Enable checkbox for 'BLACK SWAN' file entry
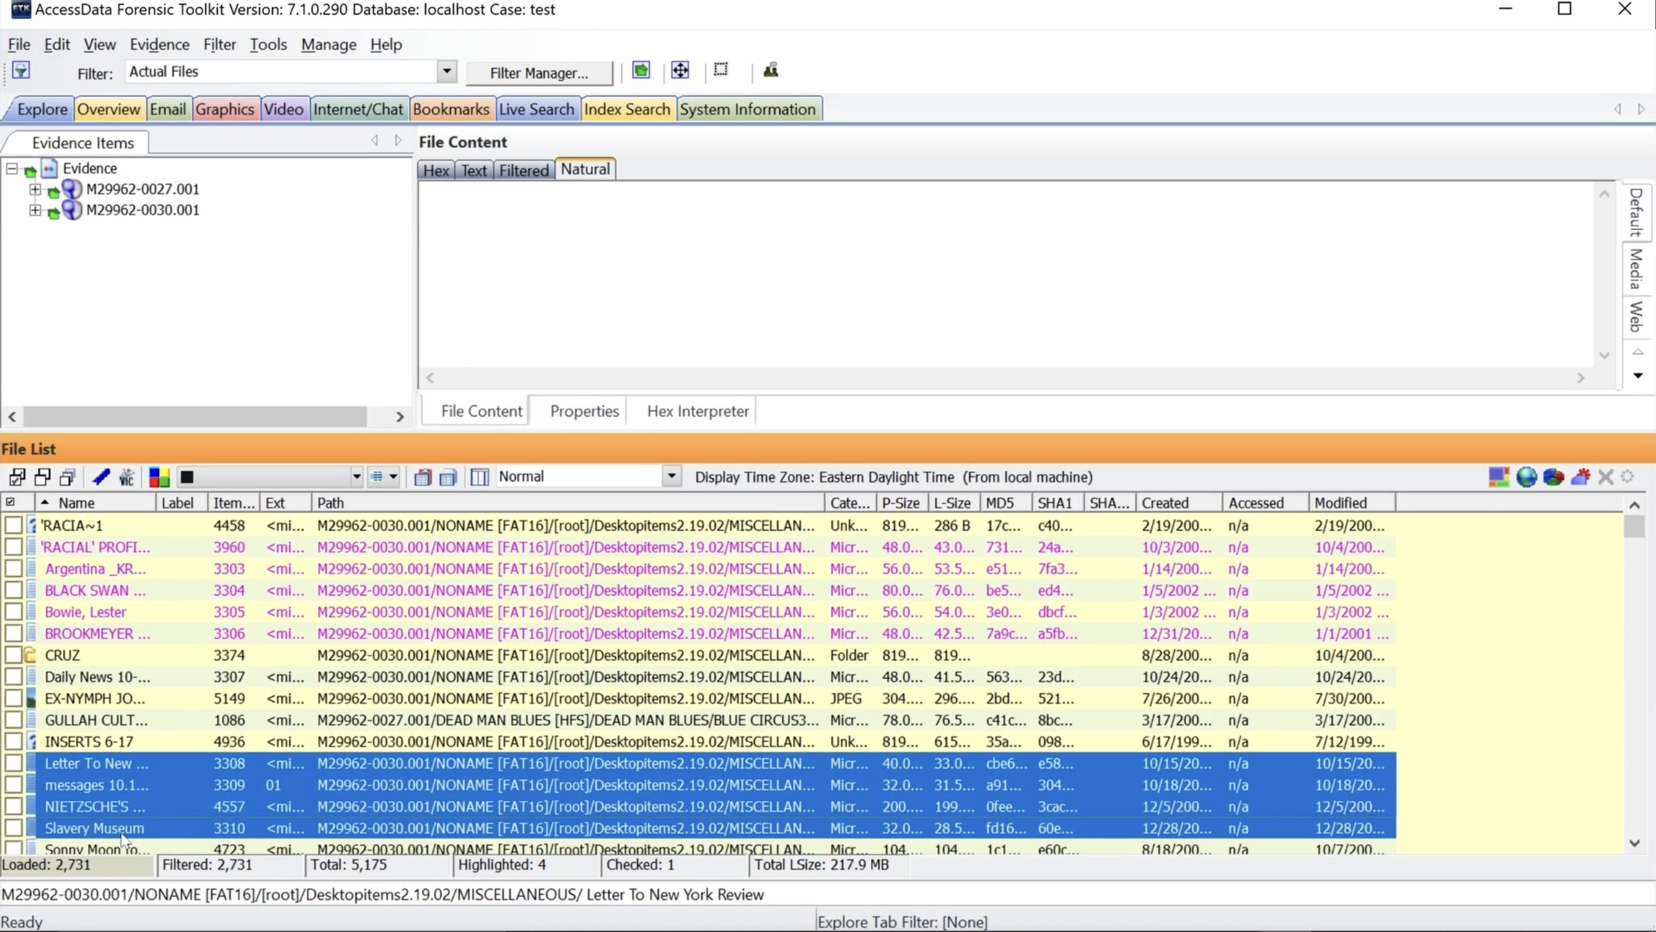 10,590
